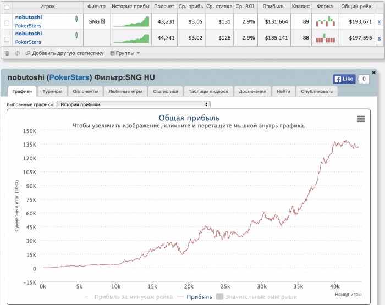Click the Like count box showing 0
The height and width of the screenshot is (305, 385).
point(364,79)
